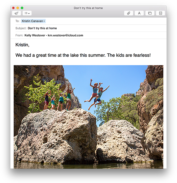
Task: Close the compose window with the red button
Action: (13, 8)
